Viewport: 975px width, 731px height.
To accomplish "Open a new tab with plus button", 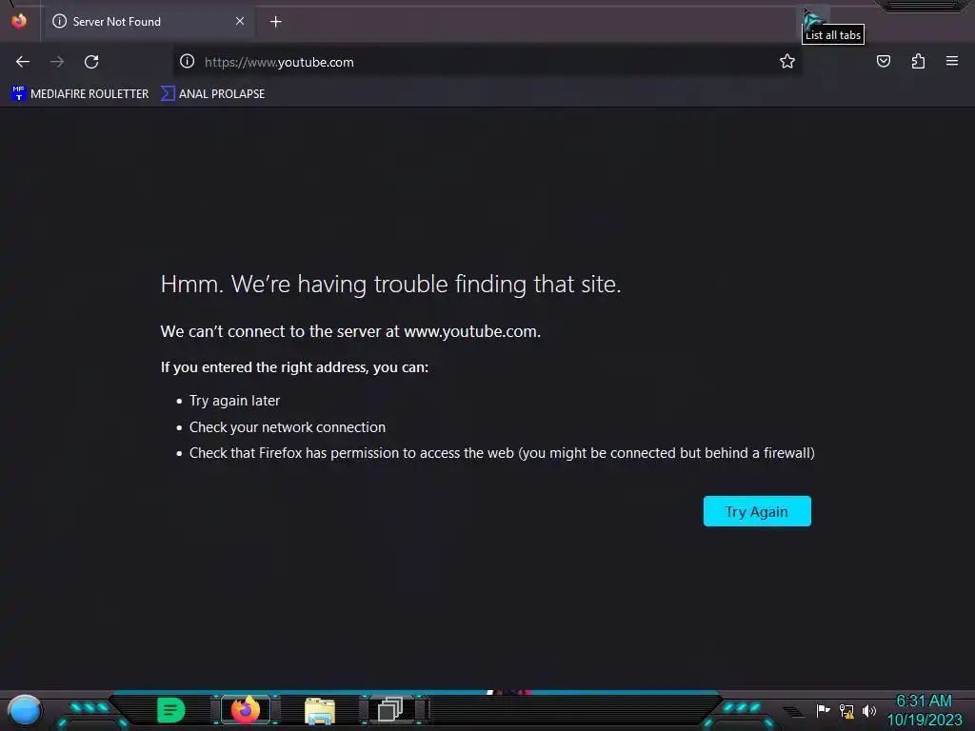I will [275, 22].
